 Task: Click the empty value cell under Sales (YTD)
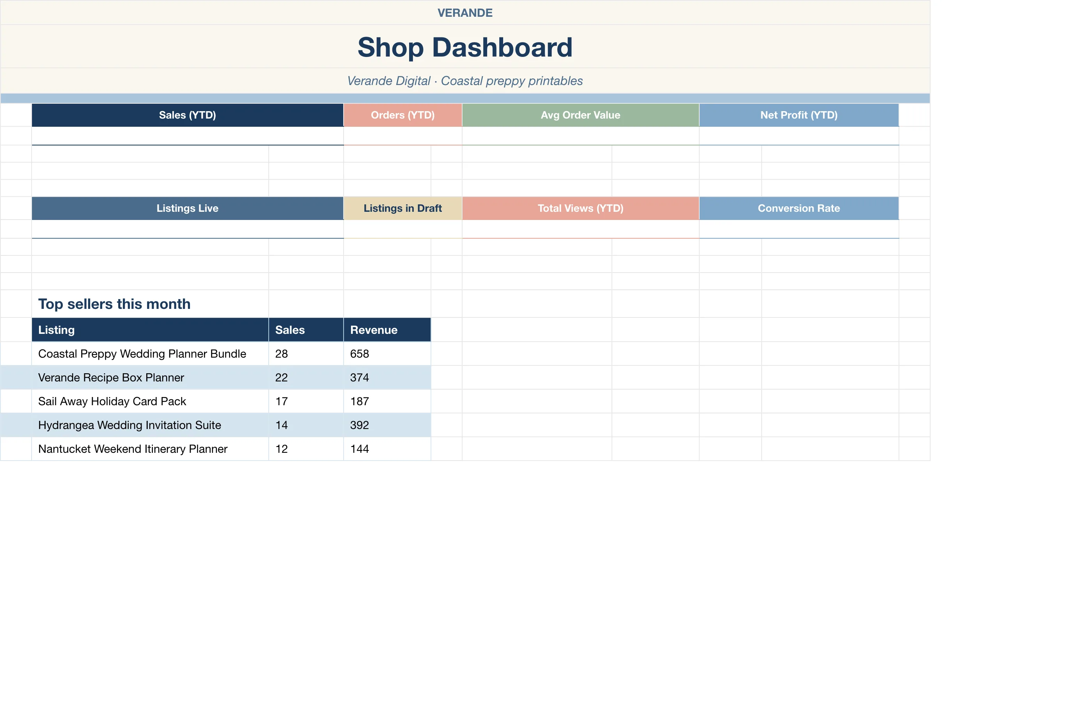[x=187, y=136]
